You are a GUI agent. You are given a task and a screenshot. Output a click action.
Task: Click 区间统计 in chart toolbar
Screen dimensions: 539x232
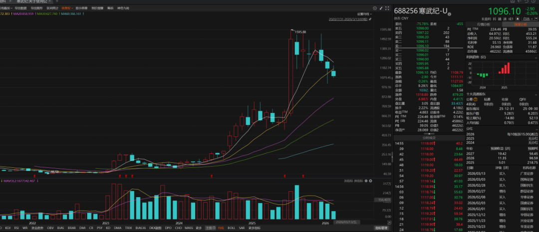tap(52, 8)
